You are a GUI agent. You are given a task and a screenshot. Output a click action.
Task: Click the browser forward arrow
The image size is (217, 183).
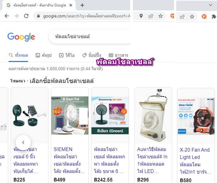point(17,16)
